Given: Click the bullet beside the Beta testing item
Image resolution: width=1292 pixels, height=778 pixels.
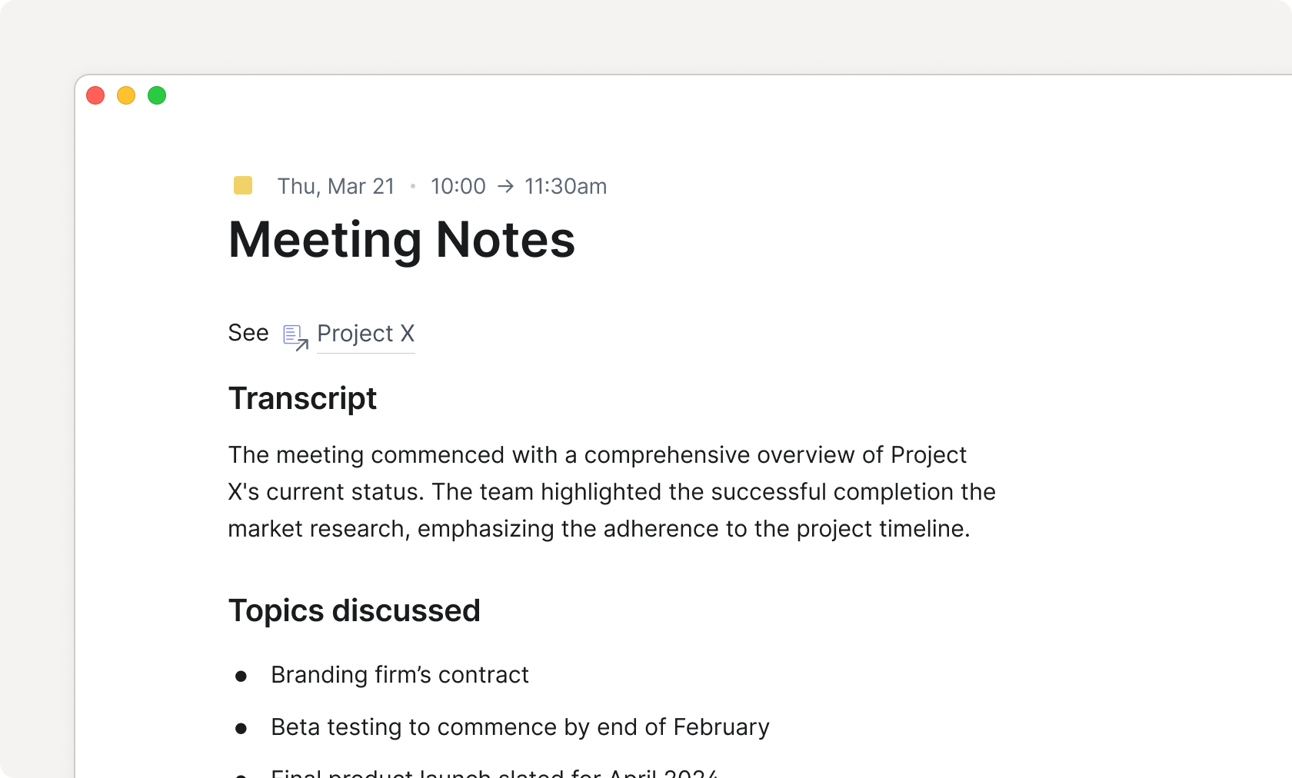Looking at the screenshot, I should (242, 727).
